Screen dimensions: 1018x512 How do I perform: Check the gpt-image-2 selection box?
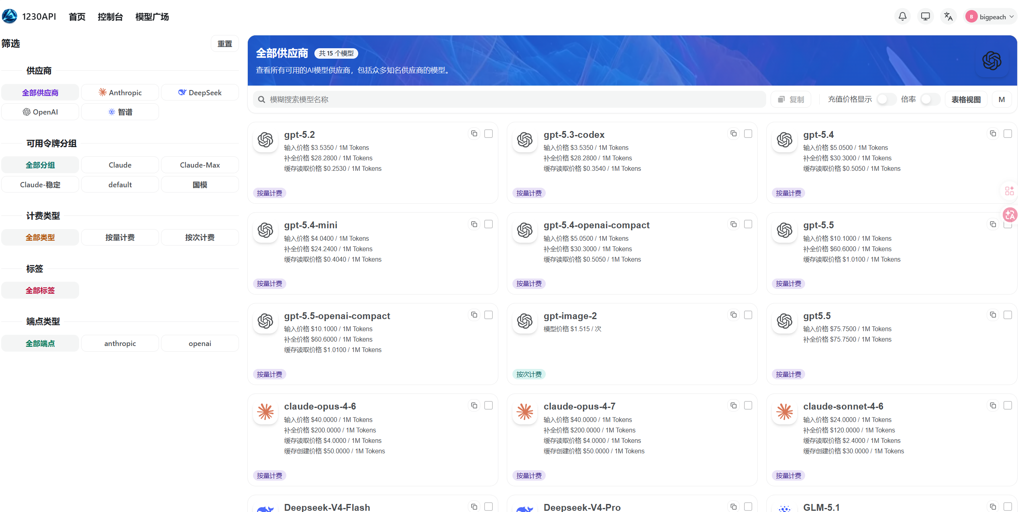tap(748, 315)
